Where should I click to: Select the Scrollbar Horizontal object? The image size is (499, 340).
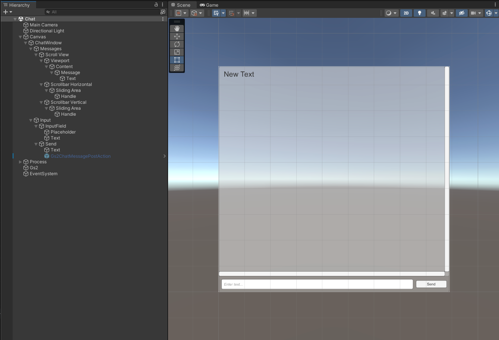[x=71, y=84]
